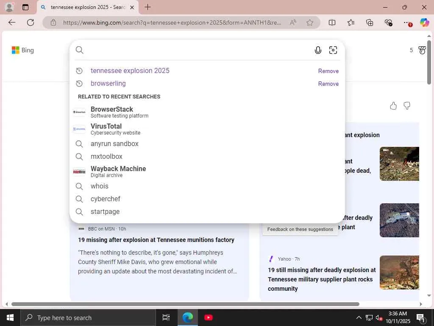Click rewards points count 5
This screenshot has width=434, height=326.
pos(411,50)
